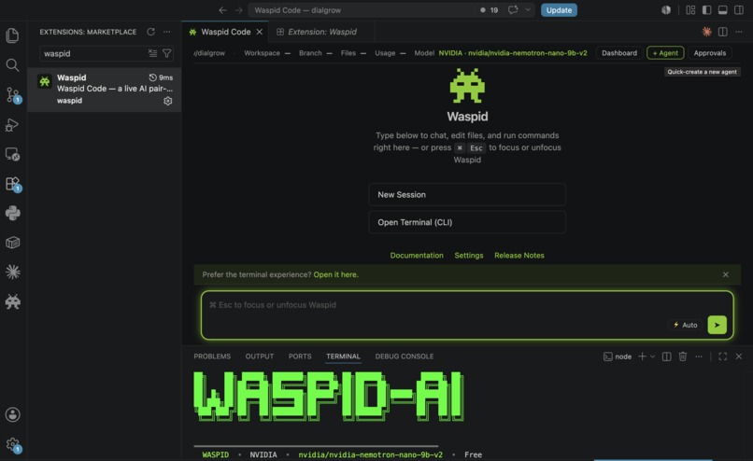Split the editor to the right
The height and width of the screenshot is (461, 753).
(x=723, y=32)
